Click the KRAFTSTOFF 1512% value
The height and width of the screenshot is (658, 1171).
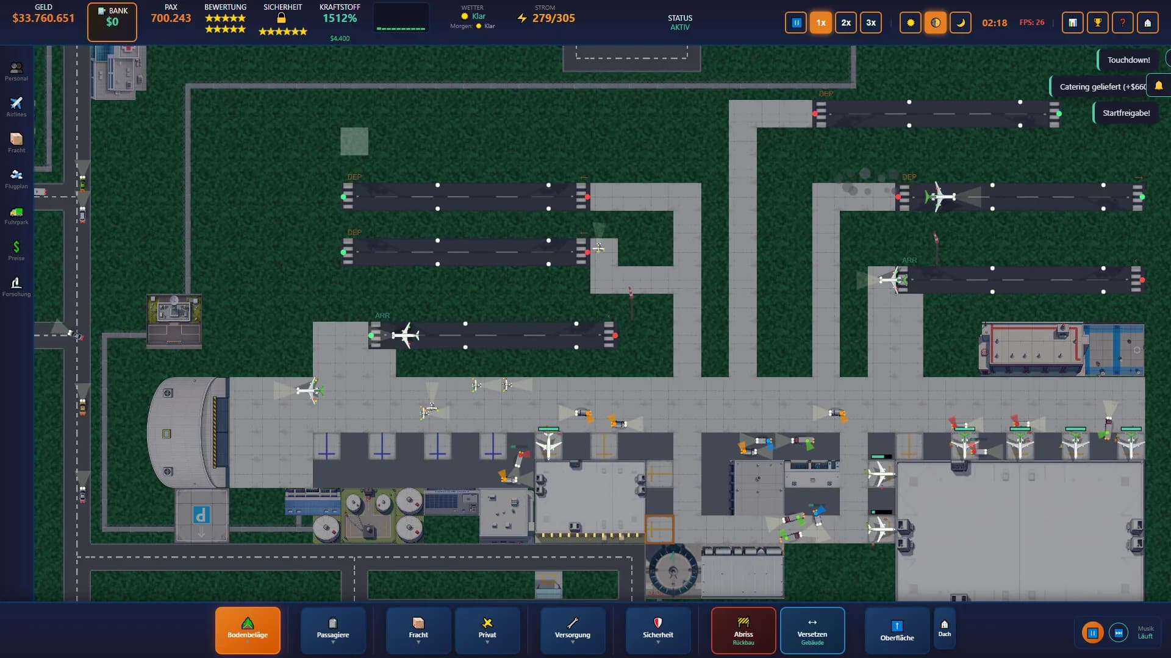[x=340, y=18]
